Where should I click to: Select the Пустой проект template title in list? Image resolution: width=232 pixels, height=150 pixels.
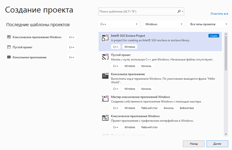pos(121,55)
